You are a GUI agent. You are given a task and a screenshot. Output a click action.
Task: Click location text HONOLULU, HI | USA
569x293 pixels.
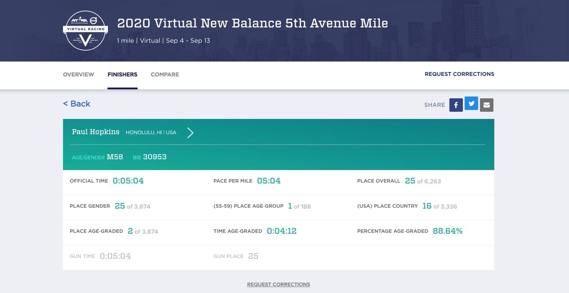click(x=151, y=133)
